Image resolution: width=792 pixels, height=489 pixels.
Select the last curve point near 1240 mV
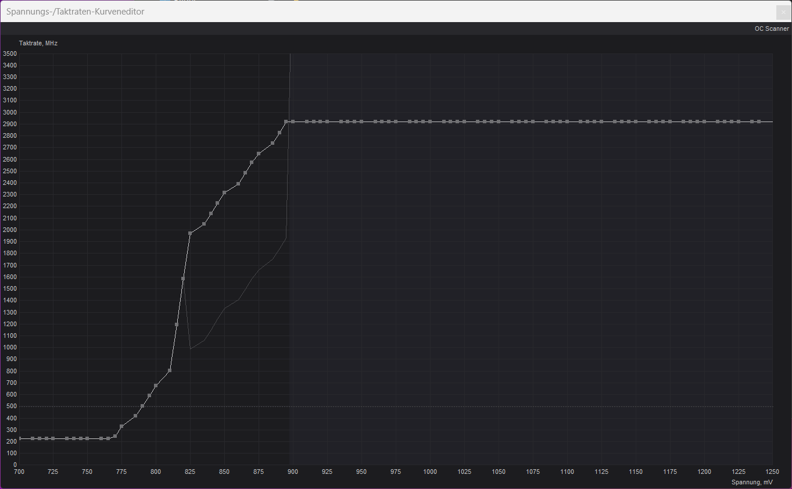coord(759,122)
